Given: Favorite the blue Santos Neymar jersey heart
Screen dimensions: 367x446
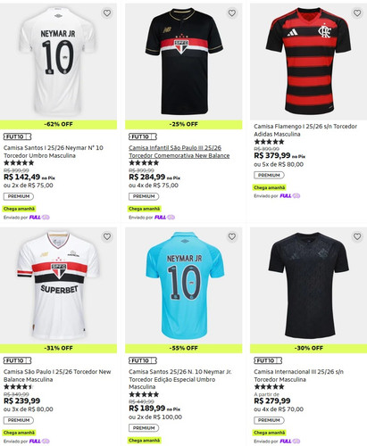Looking at the screenshot, I should point(232,236).
